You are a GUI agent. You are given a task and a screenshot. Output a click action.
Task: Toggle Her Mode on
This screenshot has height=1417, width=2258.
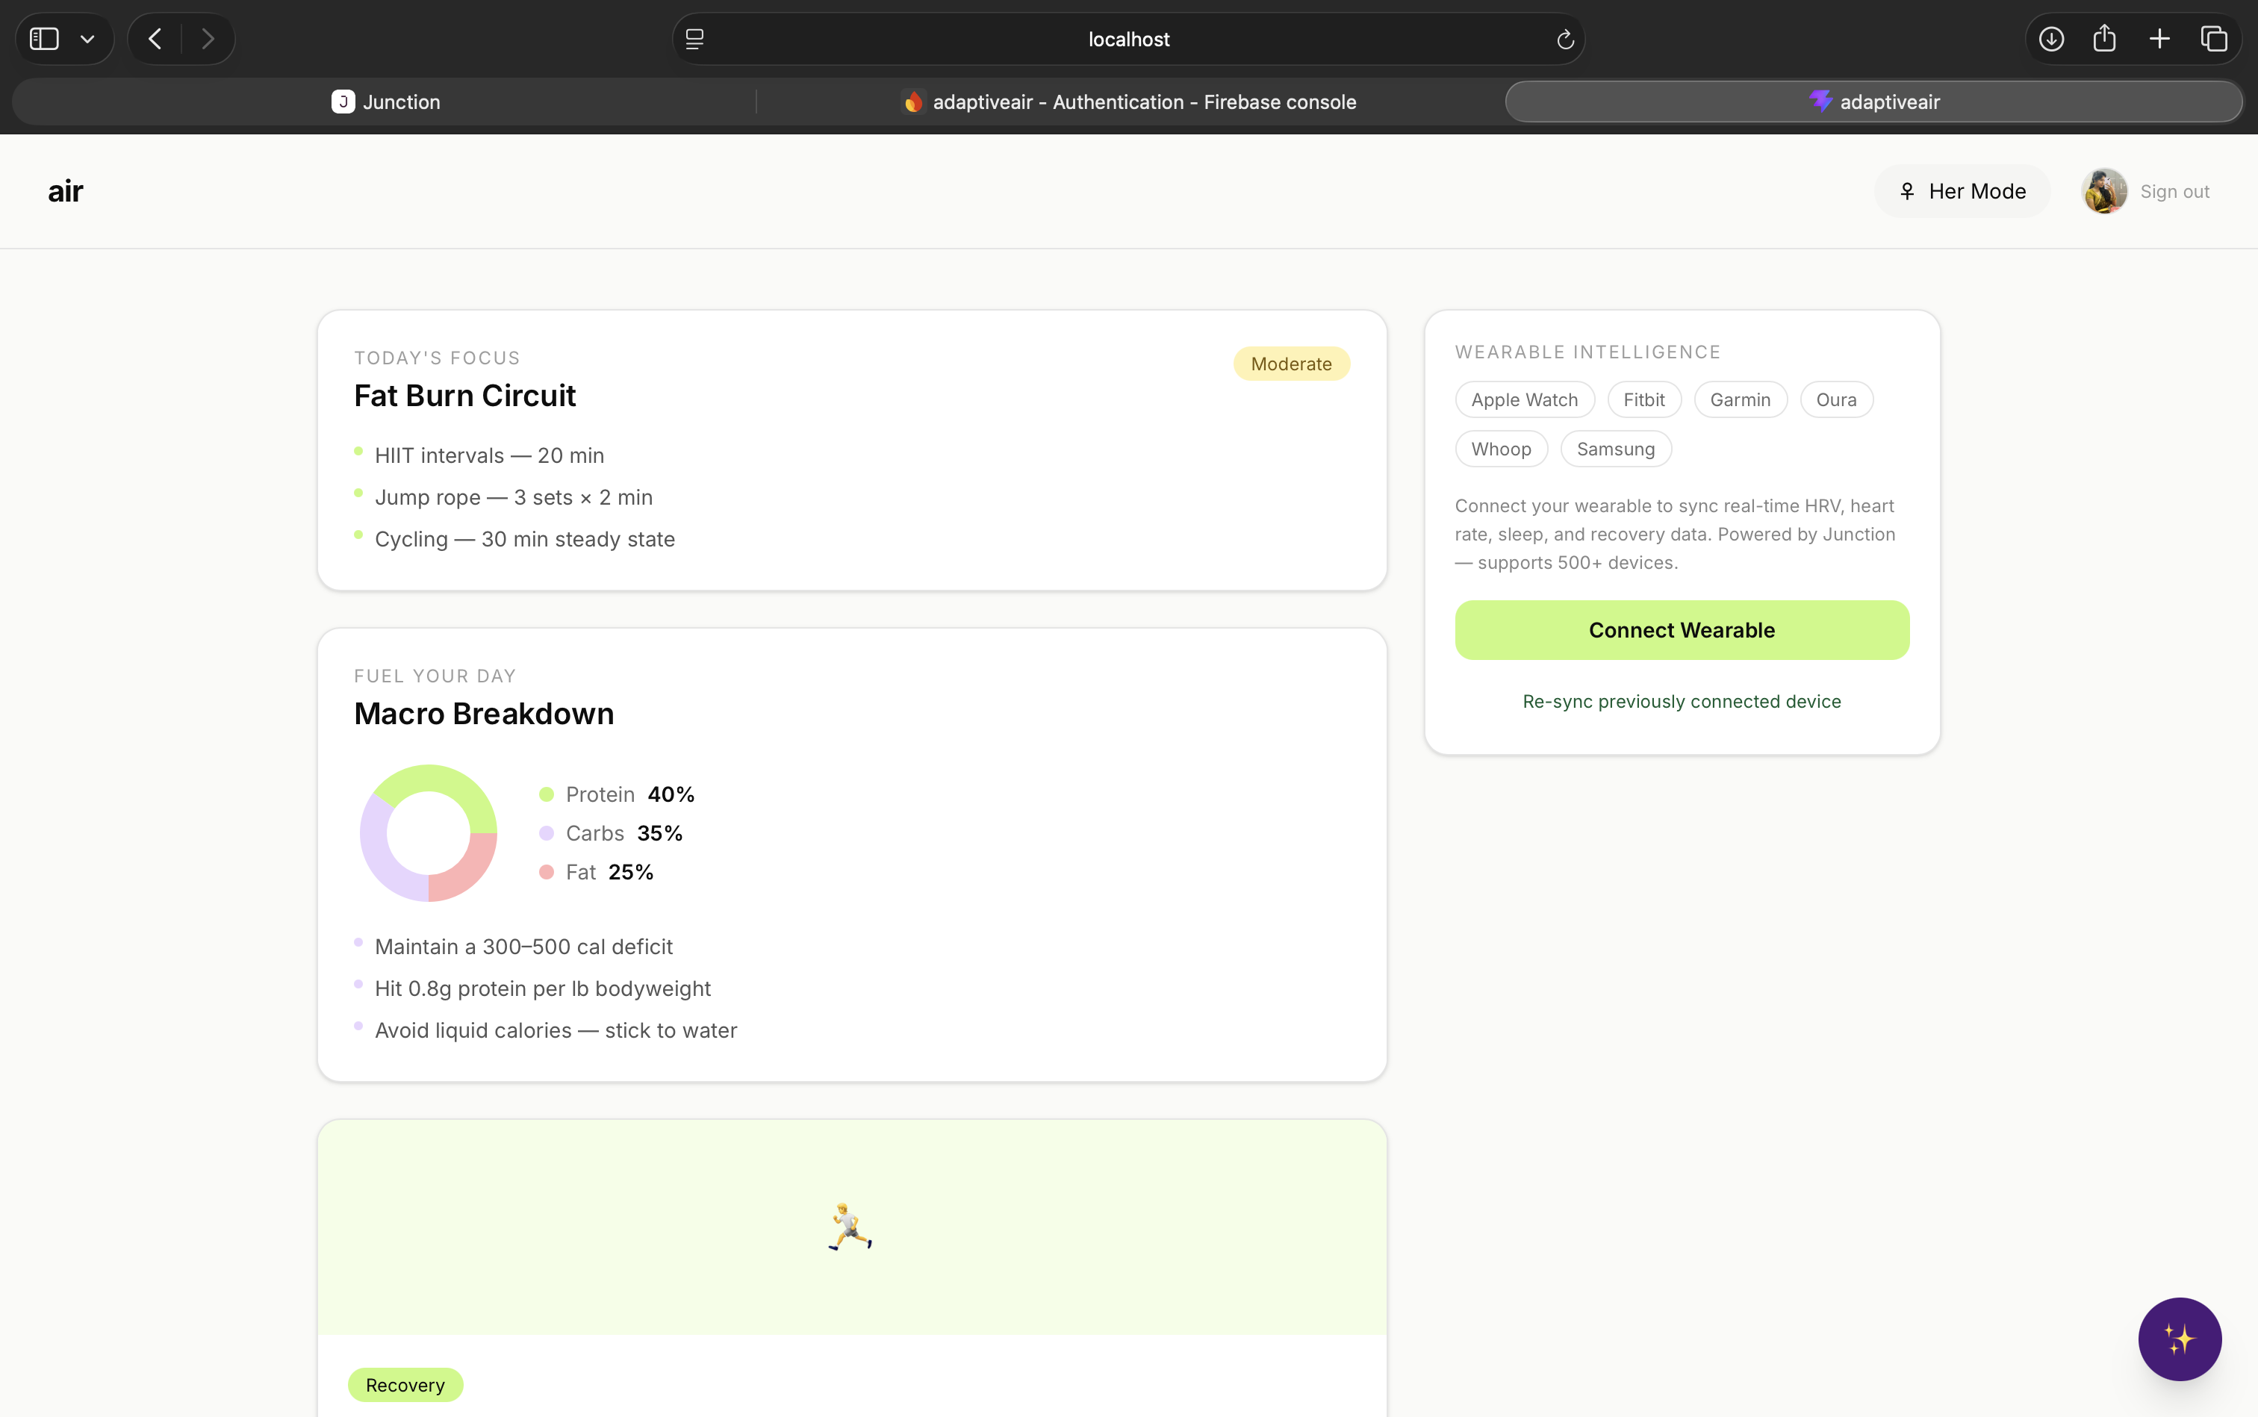pos(1962,191)
